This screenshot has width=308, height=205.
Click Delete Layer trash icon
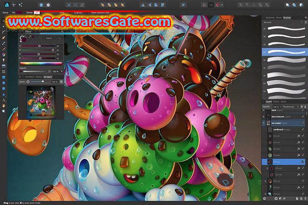(x=305, y=199)
